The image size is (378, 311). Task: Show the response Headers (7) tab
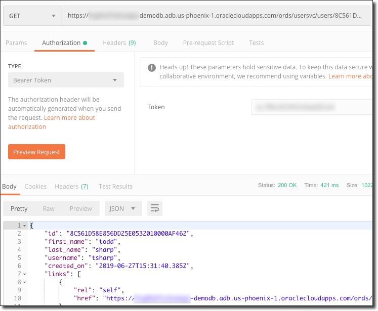[71, 187]
